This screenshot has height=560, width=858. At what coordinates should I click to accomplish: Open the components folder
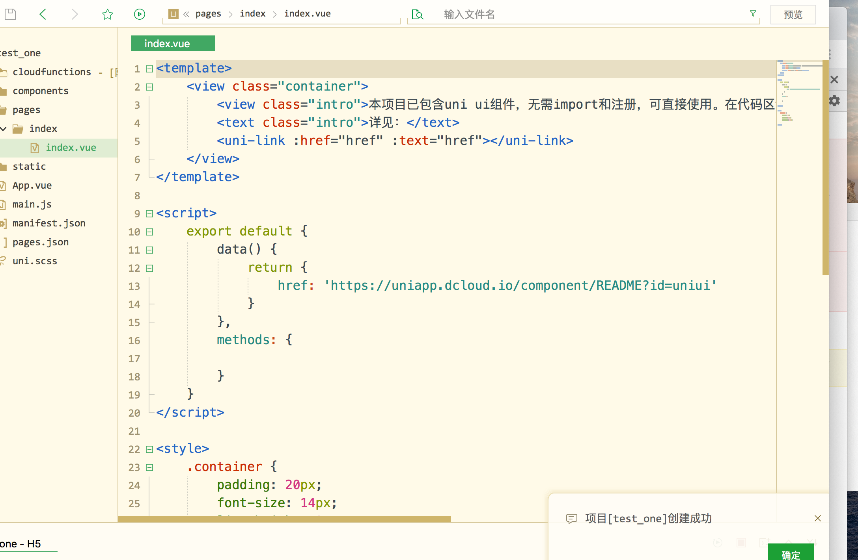coord(41,91)
